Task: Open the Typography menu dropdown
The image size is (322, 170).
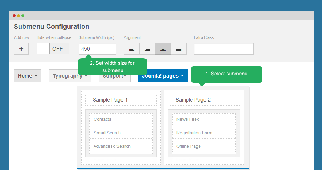Action: (69, 76)
